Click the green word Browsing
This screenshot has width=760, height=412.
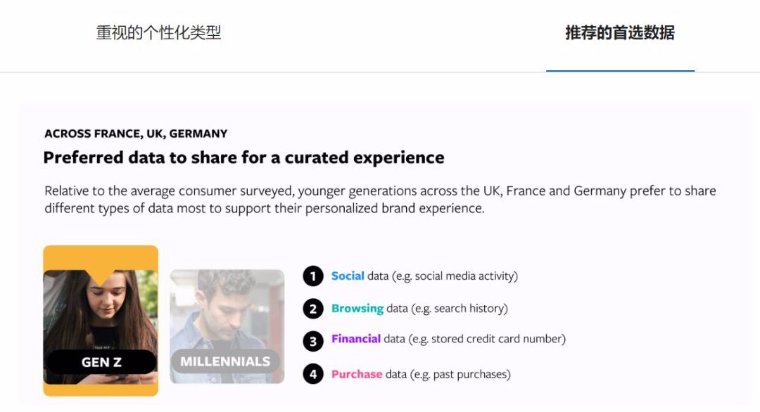(x=357, y=309)
